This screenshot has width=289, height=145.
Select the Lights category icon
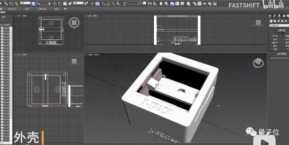pyautogui.click(x=279, y=21)
